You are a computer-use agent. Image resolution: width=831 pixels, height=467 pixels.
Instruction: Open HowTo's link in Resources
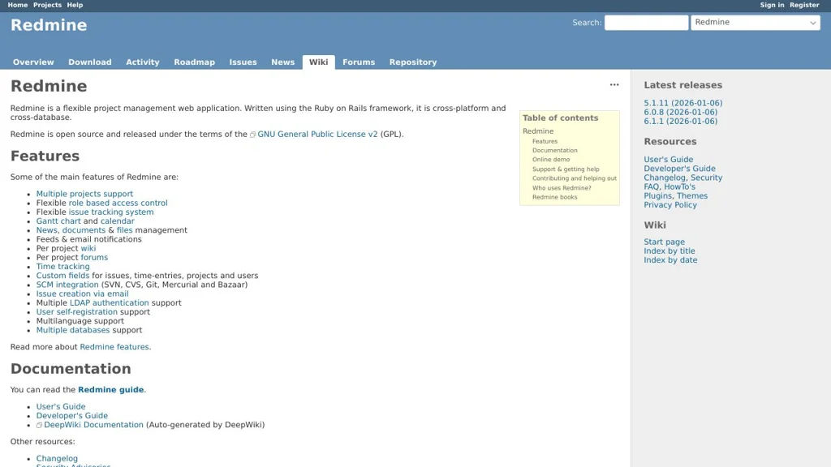click(679, 187)
